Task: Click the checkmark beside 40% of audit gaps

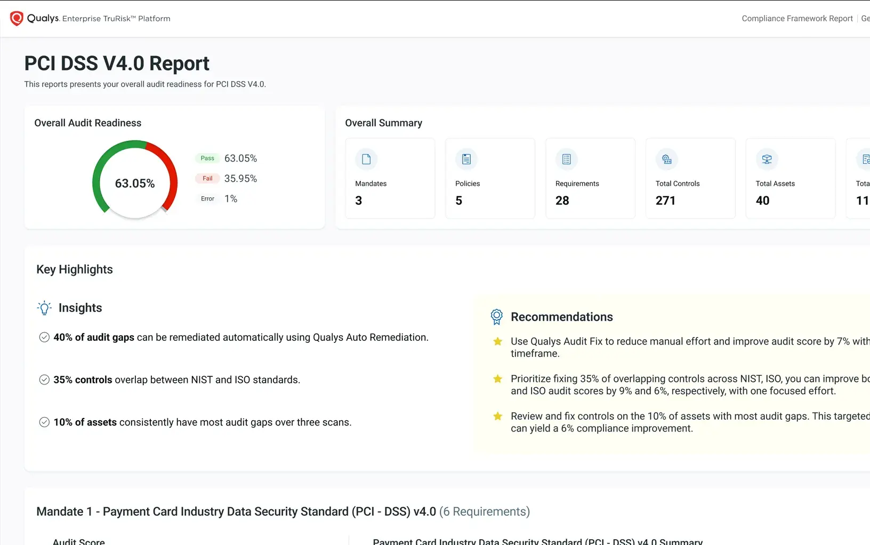Action: click(45, 337)
